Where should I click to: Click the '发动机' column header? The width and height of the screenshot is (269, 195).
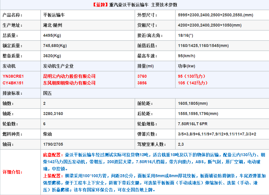[9, 66]
